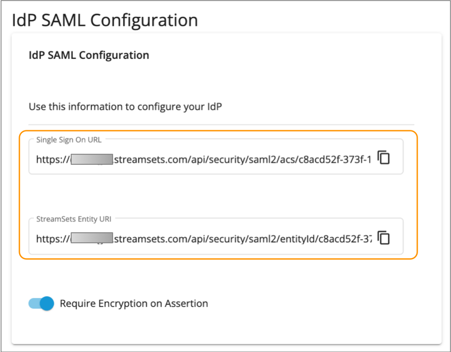Viewport: 451px width, 352px height.
Task: Click the IdP SAML Configuration page title
Action: pos(104,20)
